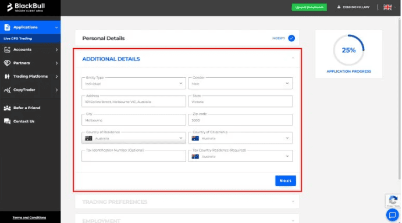Focus the Zip-code input field
This screenshot has height=223, width=402.
pos(240,120)
